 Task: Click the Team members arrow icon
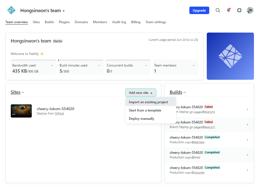(194, 65)
